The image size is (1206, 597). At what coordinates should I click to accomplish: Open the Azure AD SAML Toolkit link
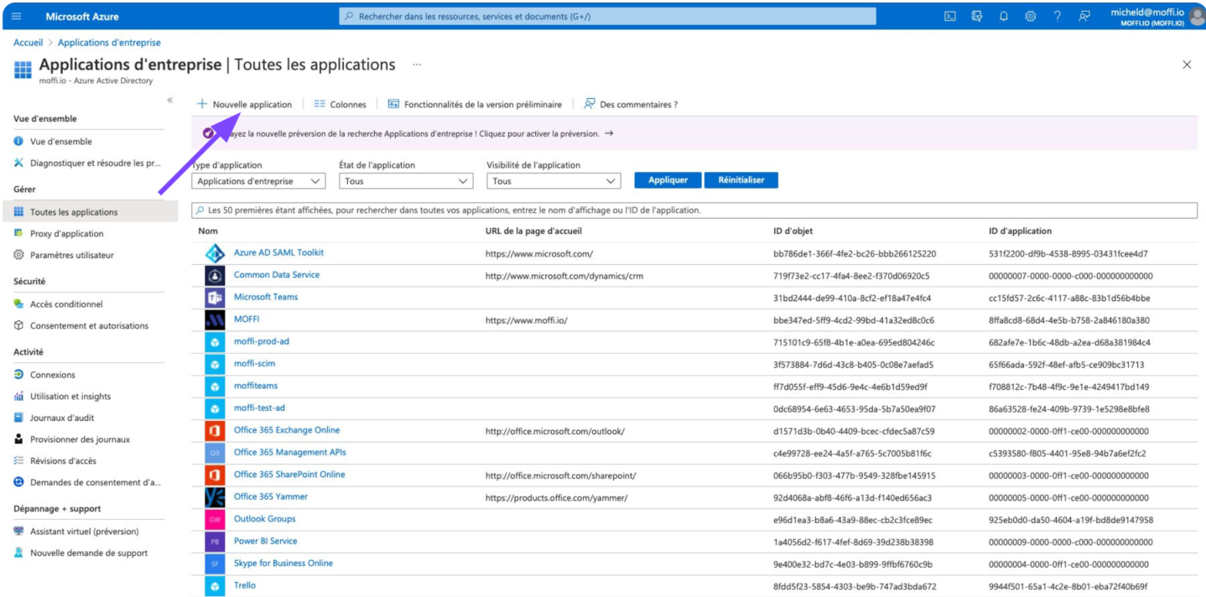tap(278, 252)
